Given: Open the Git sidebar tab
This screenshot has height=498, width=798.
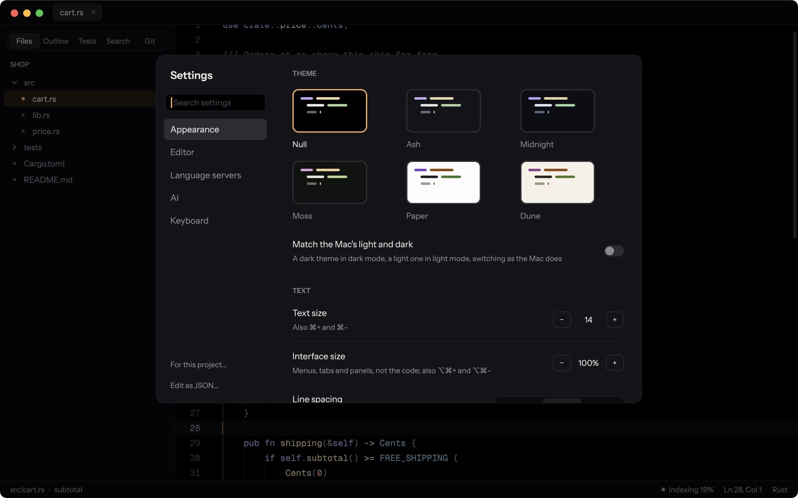Looking at the screenshot, I should point(150,41).
